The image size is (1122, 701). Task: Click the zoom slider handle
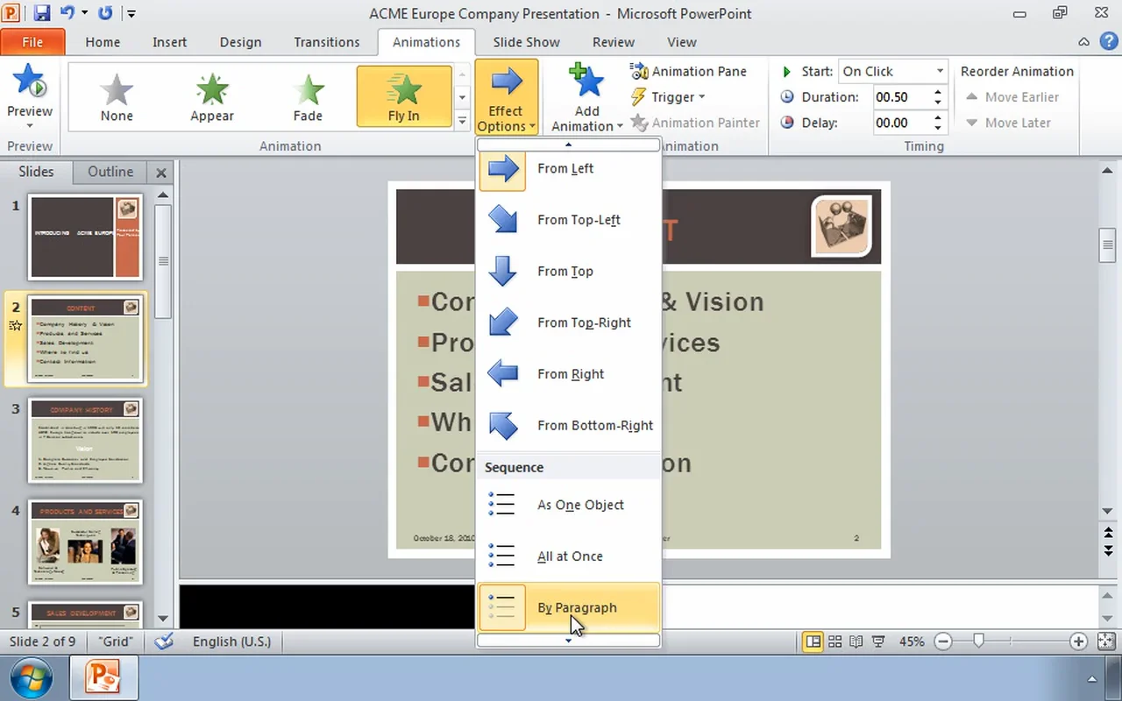(979, 641)
